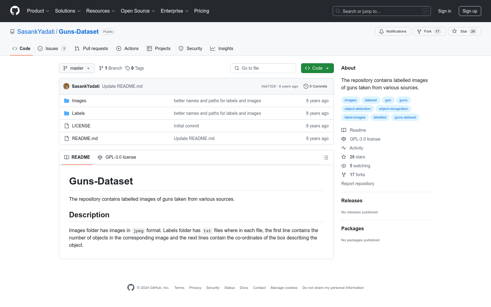
Task: Select the README tab in file viewer
Action: 77,157
